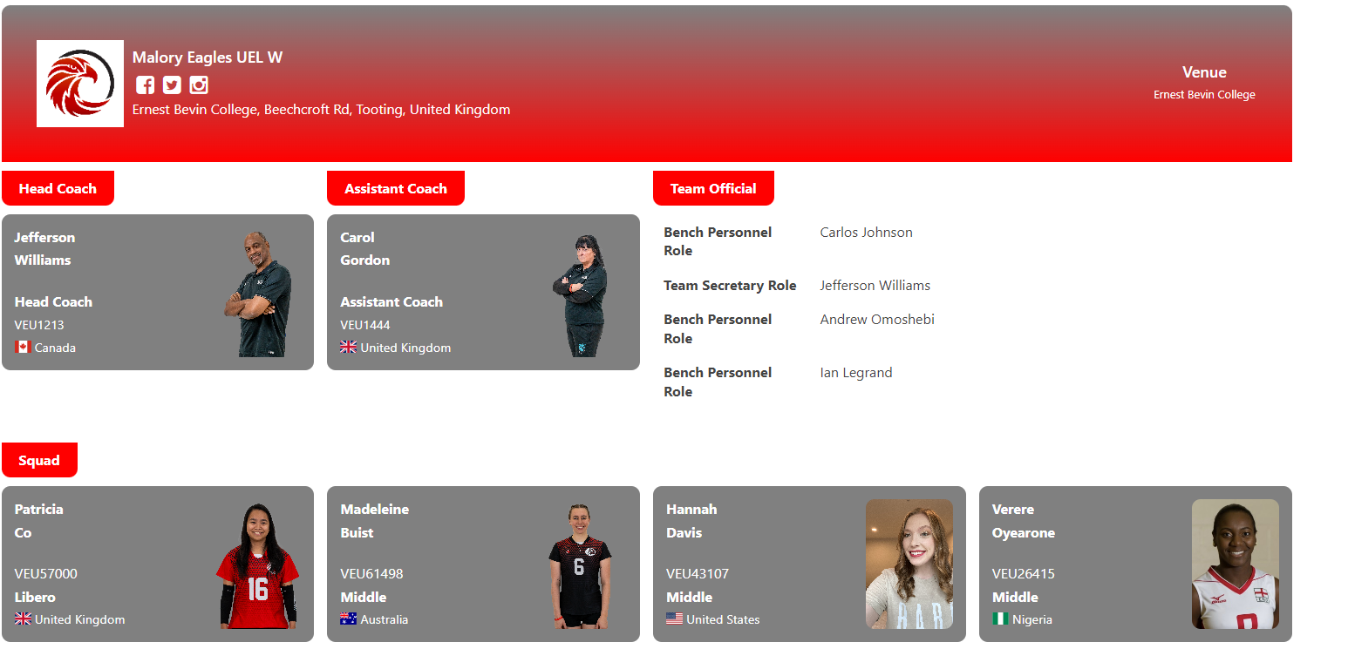Screen dimensions: 1348x649
Task: Click the name Madeleine in the squad
Action: click(x=375, y=509)
